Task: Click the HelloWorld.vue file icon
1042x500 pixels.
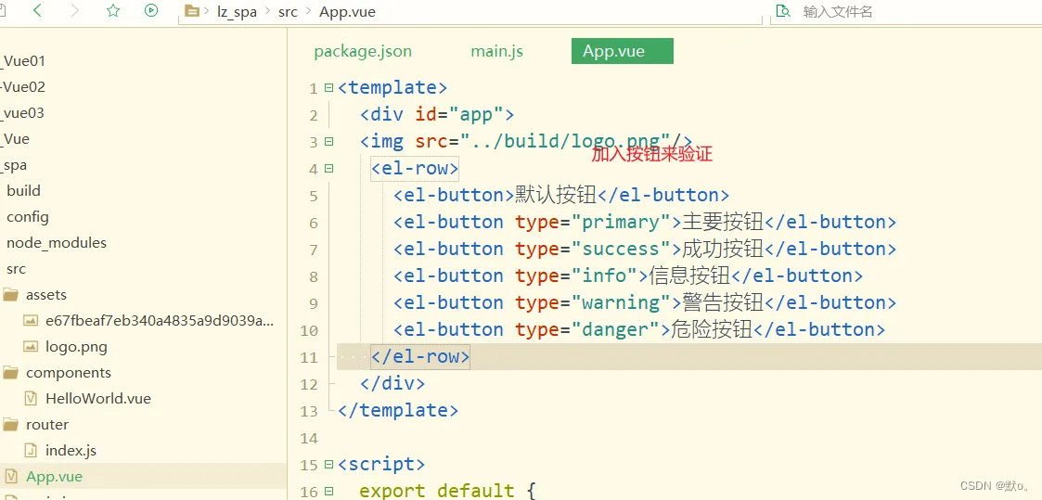Action: pos(31,399)
